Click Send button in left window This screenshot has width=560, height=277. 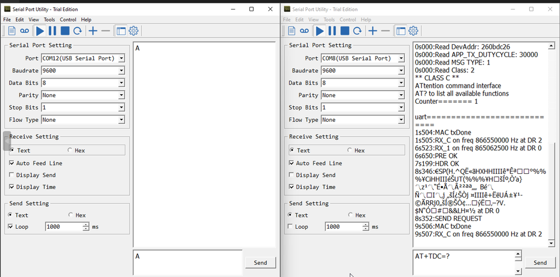coord(260,263)
